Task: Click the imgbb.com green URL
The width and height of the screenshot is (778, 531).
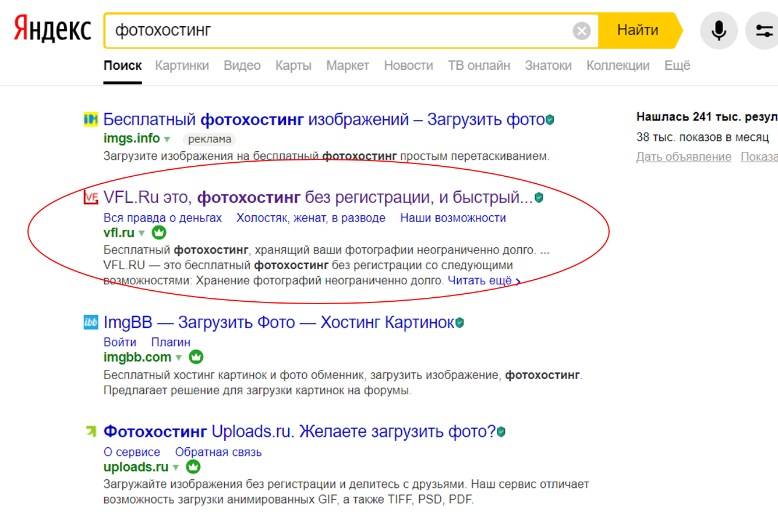Action: click(x=137, y=357)
